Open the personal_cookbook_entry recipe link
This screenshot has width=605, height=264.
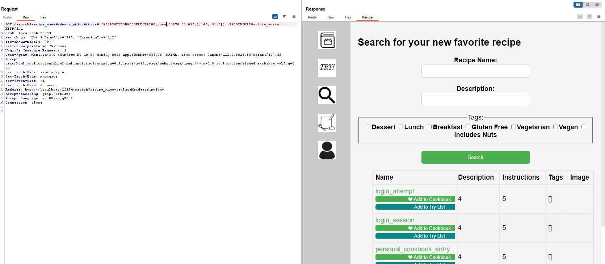coord(412,249)
